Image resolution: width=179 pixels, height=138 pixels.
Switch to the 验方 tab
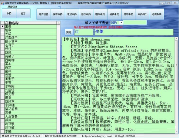coord(23,13)
